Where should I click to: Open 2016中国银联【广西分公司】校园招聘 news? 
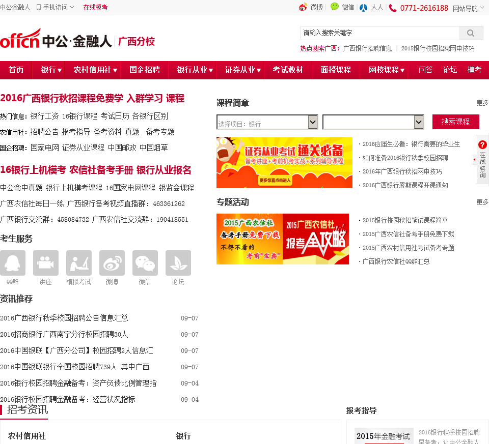pos(76,350)
